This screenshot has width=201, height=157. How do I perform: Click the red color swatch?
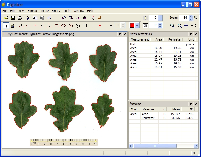coord(132,25)
